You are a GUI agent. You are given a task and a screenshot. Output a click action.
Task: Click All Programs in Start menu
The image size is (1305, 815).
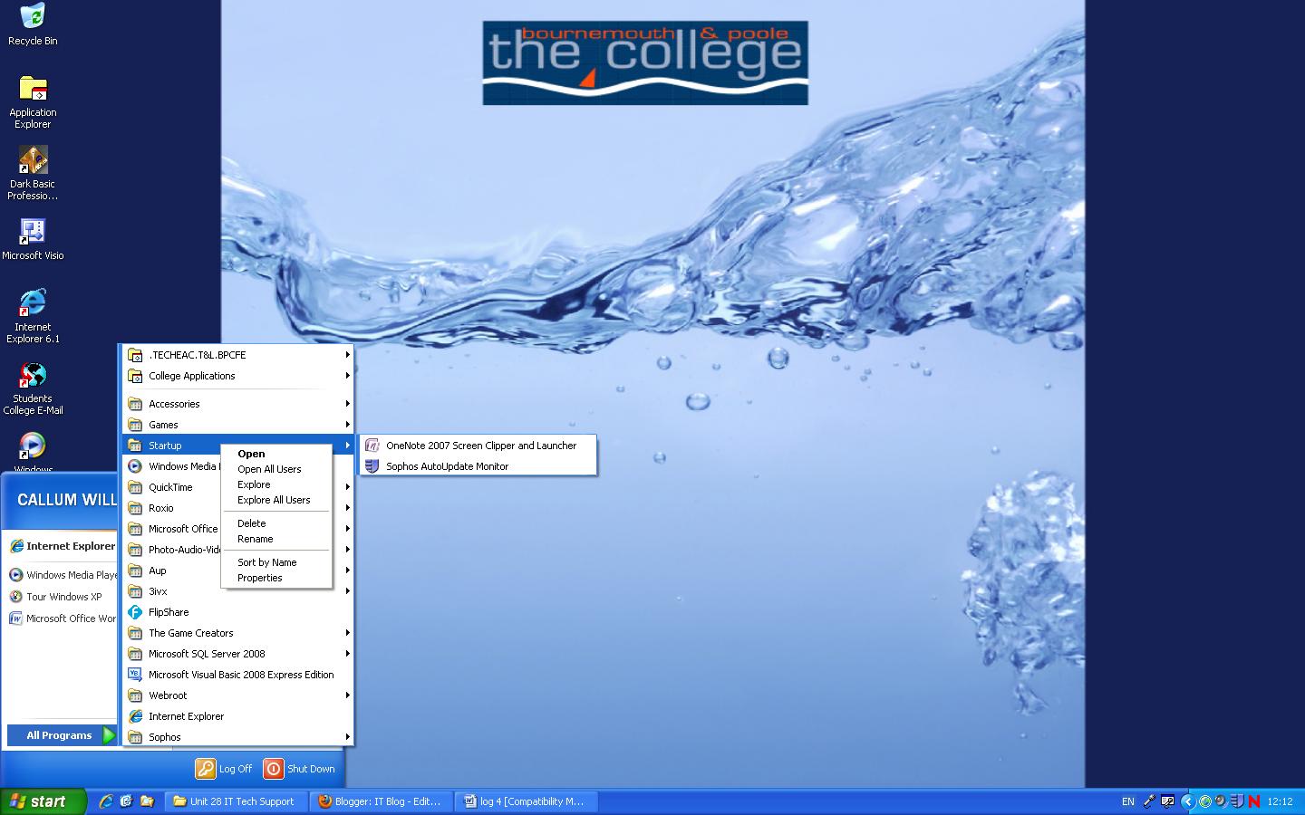62,735
